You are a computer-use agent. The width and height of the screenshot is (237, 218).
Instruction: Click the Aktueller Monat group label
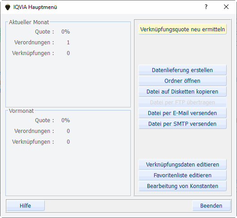click(29, 22)
